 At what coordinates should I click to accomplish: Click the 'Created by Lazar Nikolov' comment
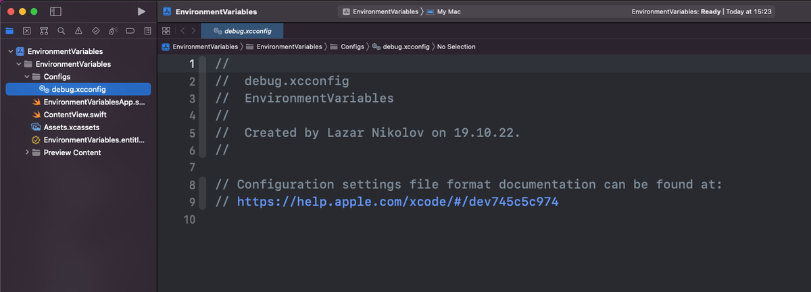(x=368, y=133)
